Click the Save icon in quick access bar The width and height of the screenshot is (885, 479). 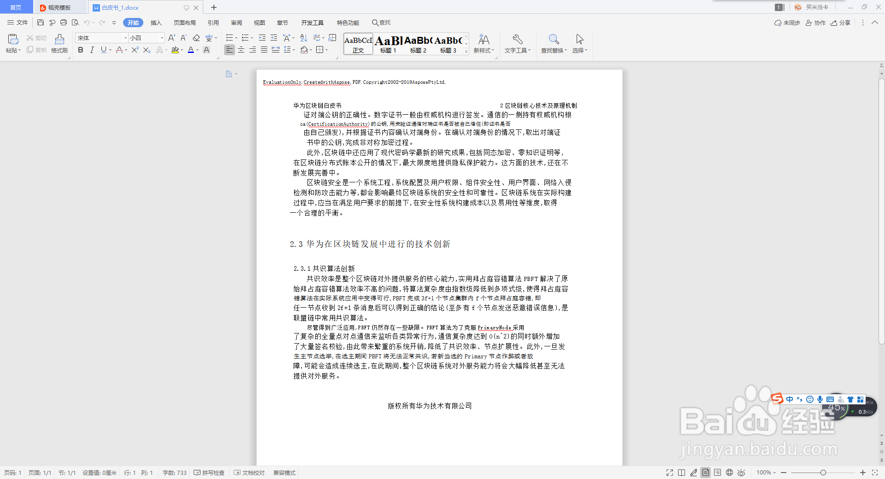tap(41, 23)
